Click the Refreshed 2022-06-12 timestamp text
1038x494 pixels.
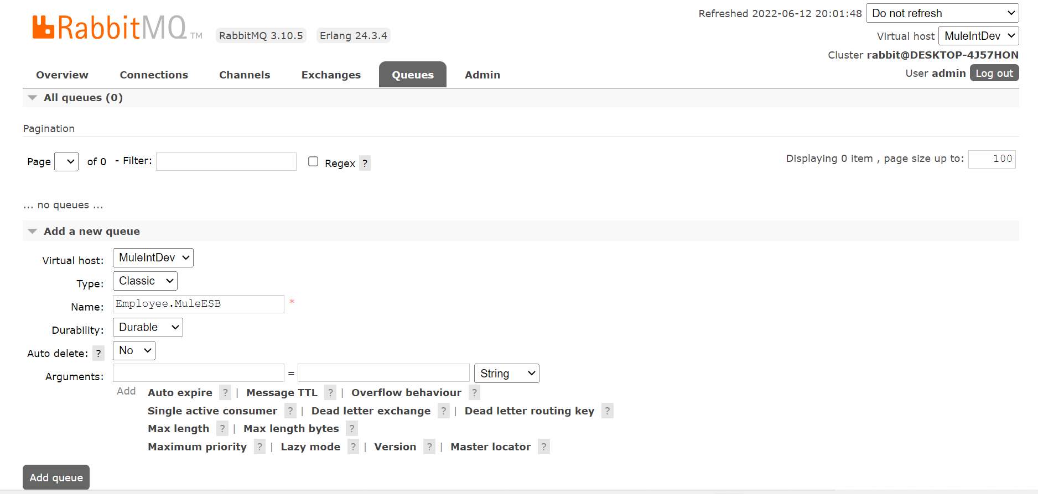point(780,13)
